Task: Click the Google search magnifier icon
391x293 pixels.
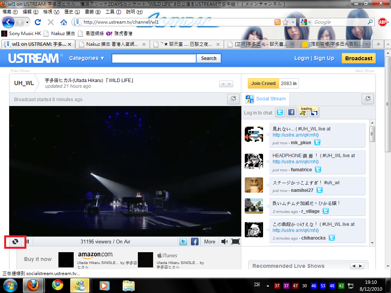Action: [x=370, y=22]
